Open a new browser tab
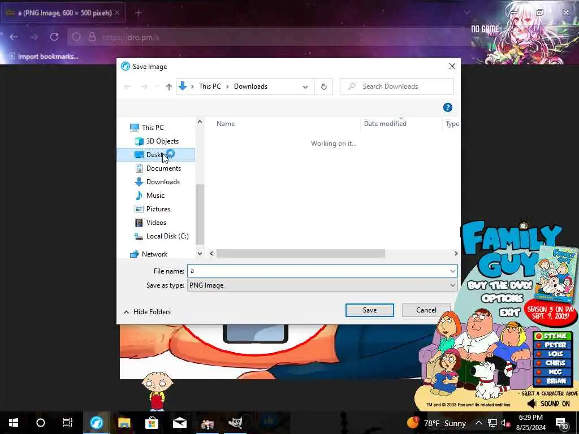 pyautogui.click(x=138, y=14)
